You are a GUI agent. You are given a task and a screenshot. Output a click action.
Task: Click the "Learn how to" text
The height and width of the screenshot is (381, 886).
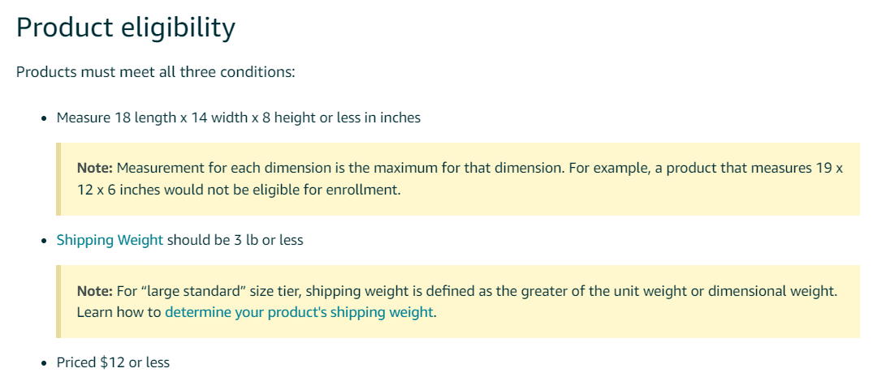119,311
